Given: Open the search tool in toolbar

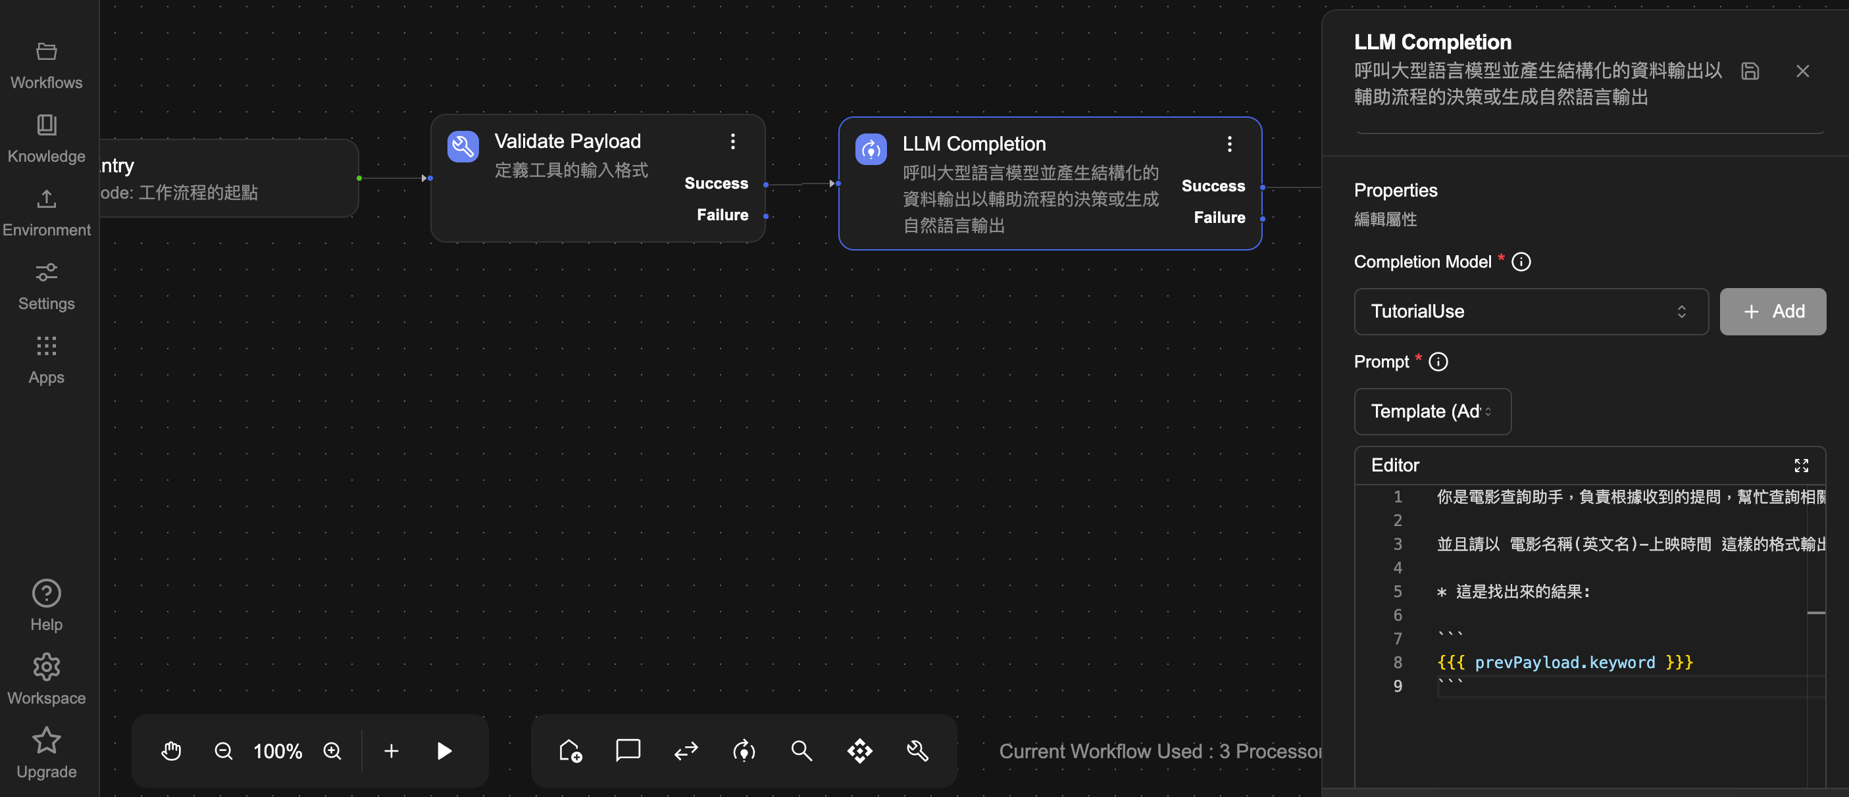Looking at the screenshot, I should (x=801, y=751).
